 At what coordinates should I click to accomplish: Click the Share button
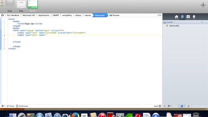click(x=11, y=106)
